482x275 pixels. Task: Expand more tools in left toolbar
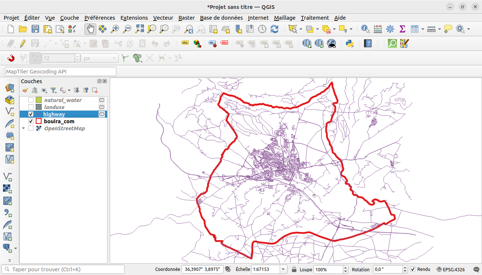(x=10, y=260)
